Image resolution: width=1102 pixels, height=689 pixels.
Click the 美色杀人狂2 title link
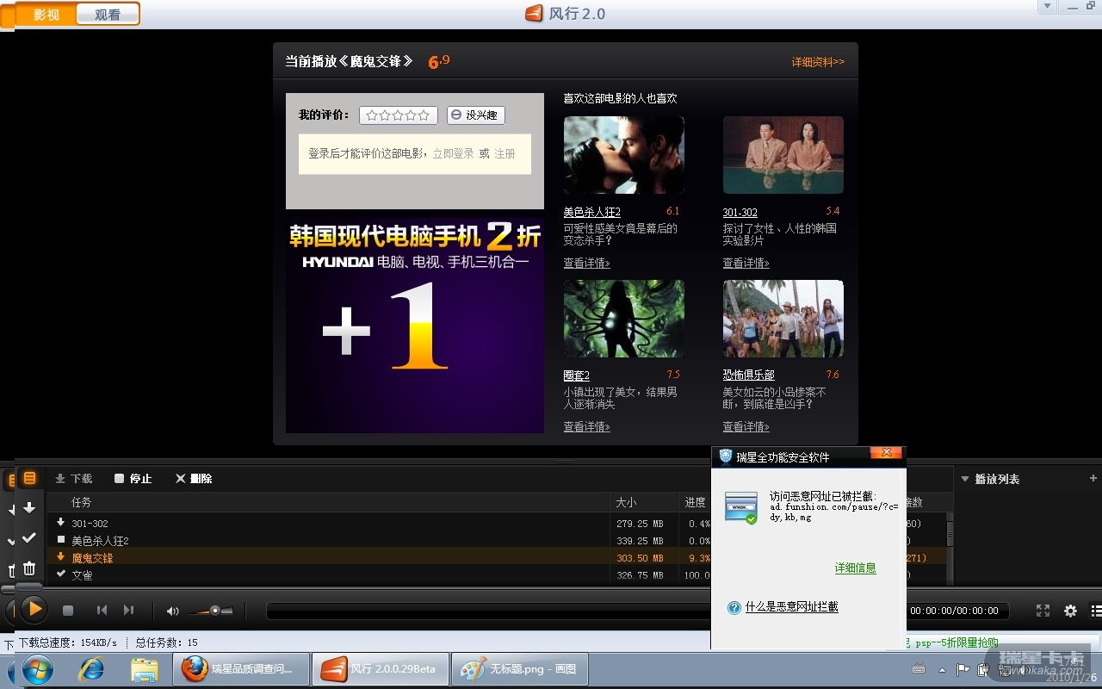[592, 212]
